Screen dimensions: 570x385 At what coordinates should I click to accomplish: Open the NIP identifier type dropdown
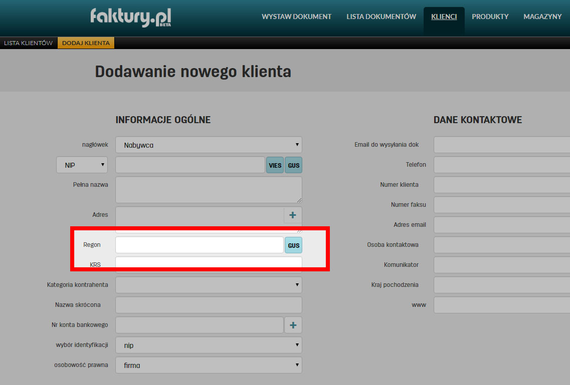[x=82, y=165]
